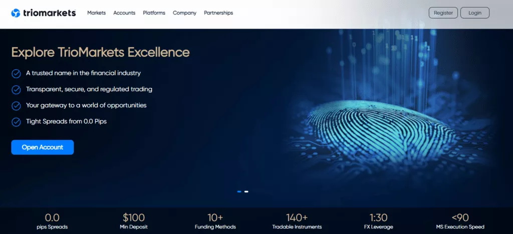This screenshot has width=513, height=234.
Task: Click checkmark icon beside gateway to opportunities
Action: pyautogui.click(x=16, y=106)
